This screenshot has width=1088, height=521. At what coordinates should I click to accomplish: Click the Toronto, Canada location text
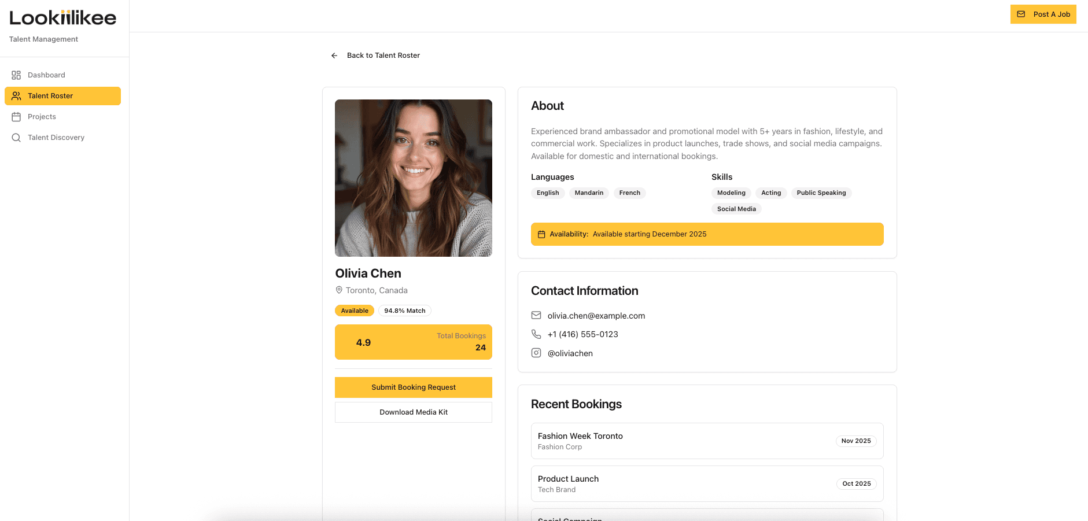tap(377, 290)
